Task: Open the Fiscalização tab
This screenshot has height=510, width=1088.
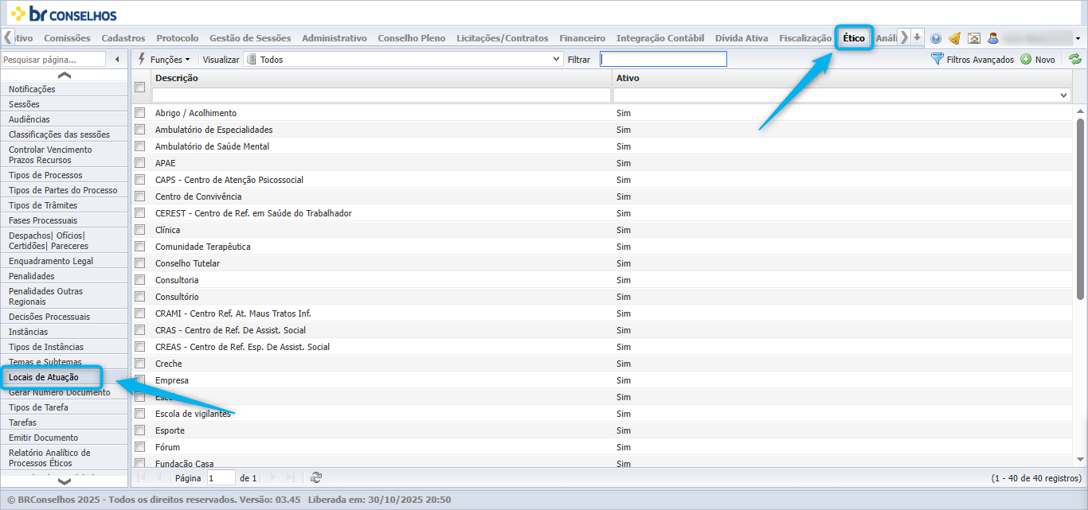Action: [805, 38]
